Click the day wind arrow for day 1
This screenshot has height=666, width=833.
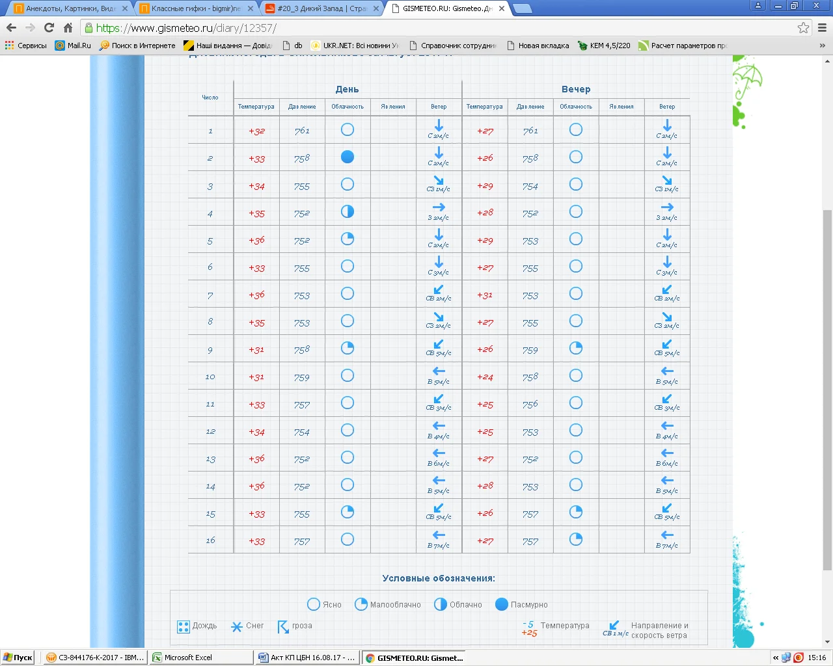439,126
